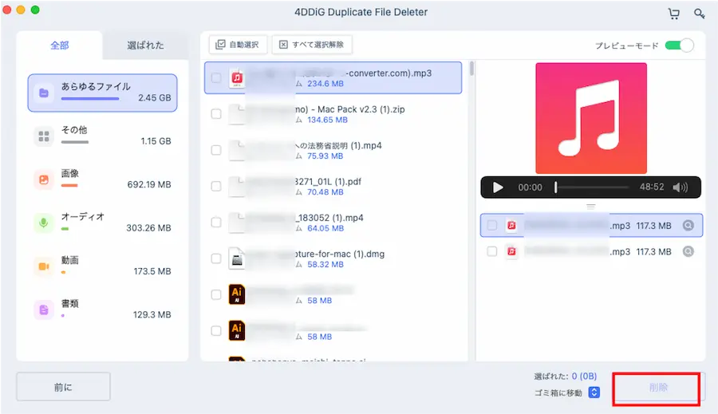Click the music icon of the second 117.3 MB mp3
Viewport: 718px width, 414px height.
coord(511,251)
